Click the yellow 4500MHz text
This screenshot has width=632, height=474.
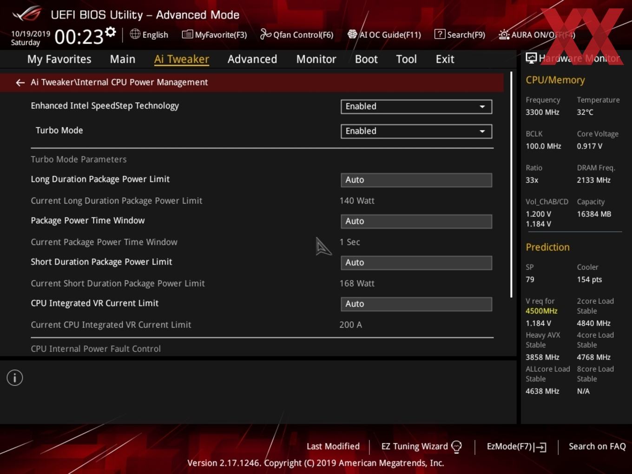pos(541,311)
